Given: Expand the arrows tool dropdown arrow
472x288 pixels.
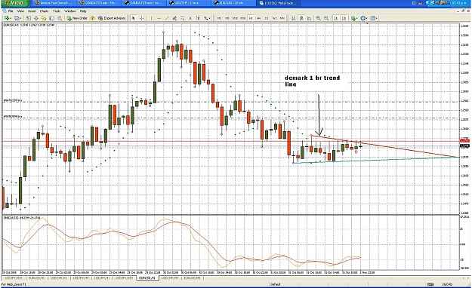Looking at the screenshot, I should pos(209,18).
